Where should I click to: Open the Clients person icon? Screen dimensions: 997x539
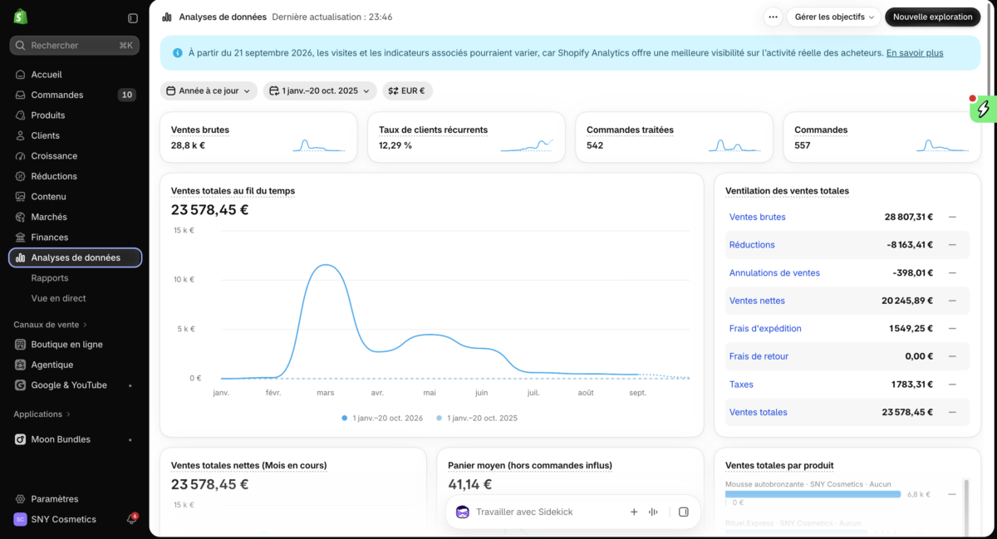[x=21, y=135]
